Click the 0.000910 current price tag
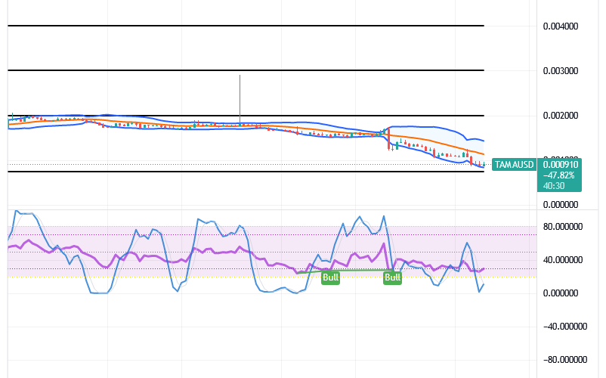Screen dimensions: 606x378 pyautogui.click(x=561, y=165)
